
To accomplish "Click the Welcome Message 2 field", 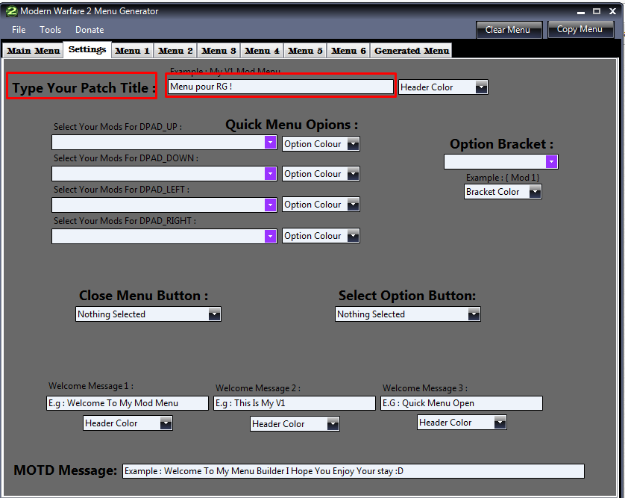I will pyautogui.click(x=295, y=403).
